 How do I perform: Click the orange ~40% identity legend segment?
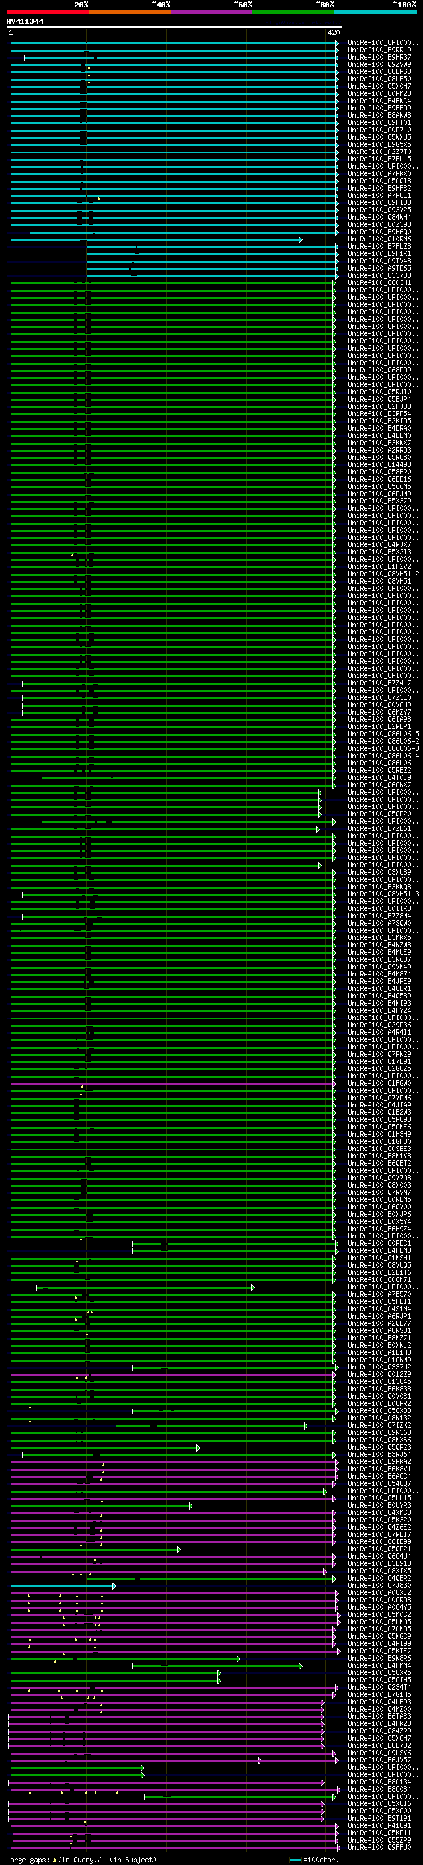point(130,12)
